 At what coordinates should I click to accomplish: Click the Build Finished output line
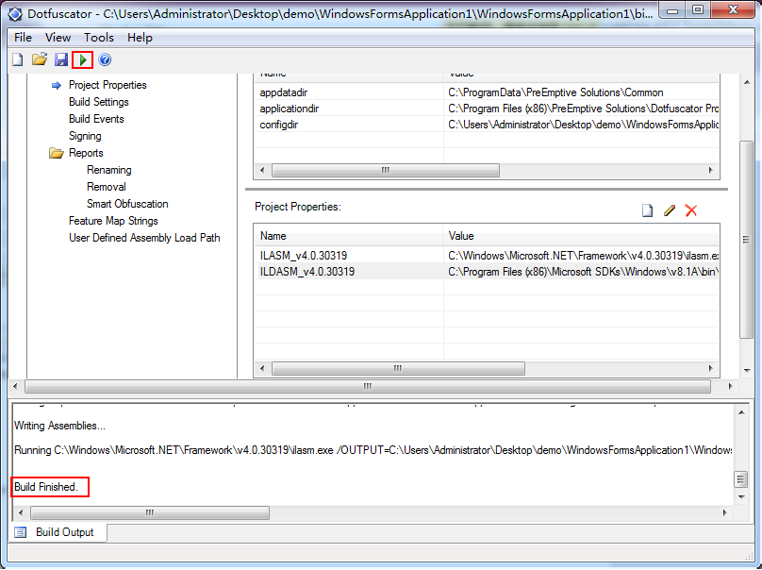[46, 487]
